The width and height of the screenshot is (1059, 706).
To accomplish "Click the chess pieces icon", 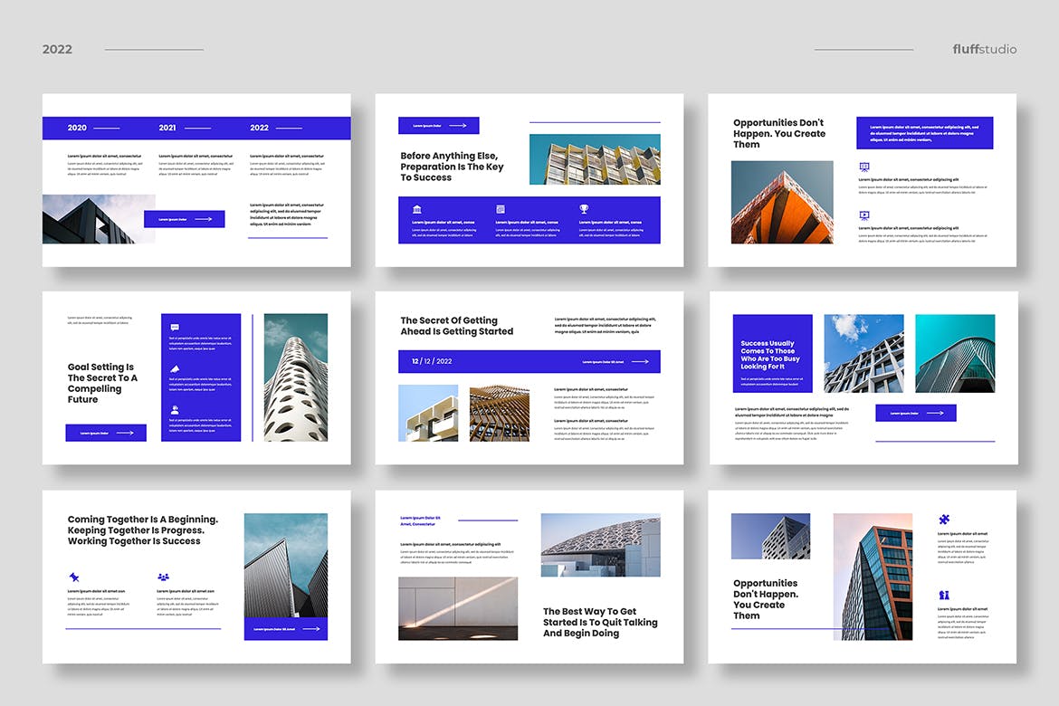I will tap(944, 596).
